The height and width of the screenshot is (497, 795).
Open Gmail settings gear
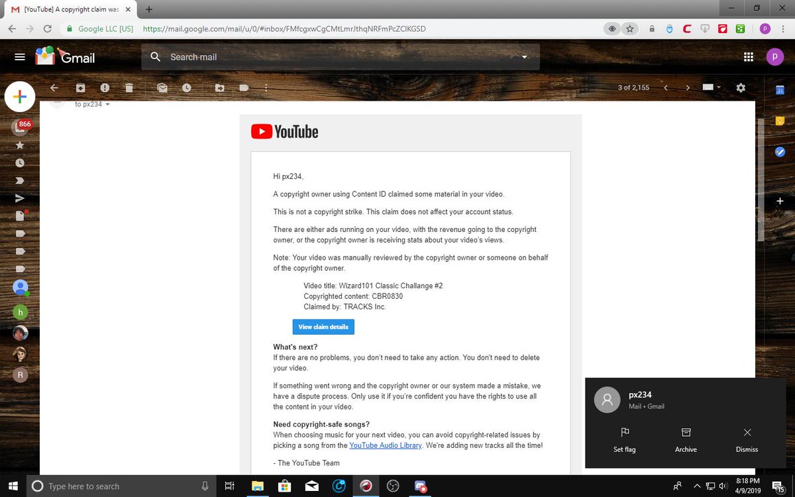point(741,87)
